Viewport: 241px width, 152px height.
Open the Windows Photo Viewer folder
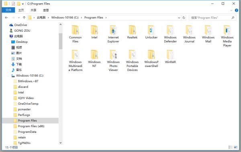pyautogui.click(x=113, y=61)
